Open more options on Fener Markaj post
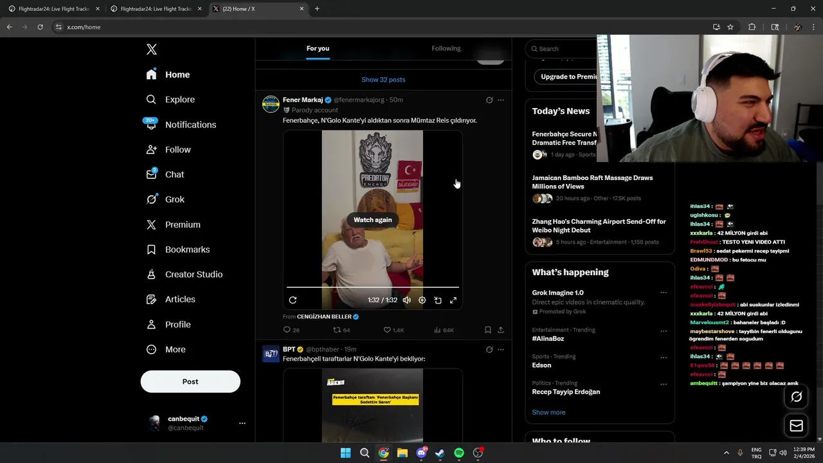The image size is (823, 463). [x=501, y=100]
